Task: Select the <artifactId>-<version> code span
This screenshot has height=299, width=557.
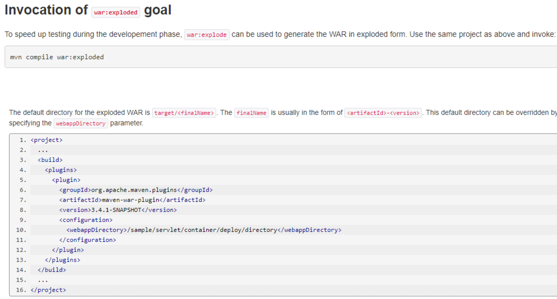Action: click(x=382, y=113)
